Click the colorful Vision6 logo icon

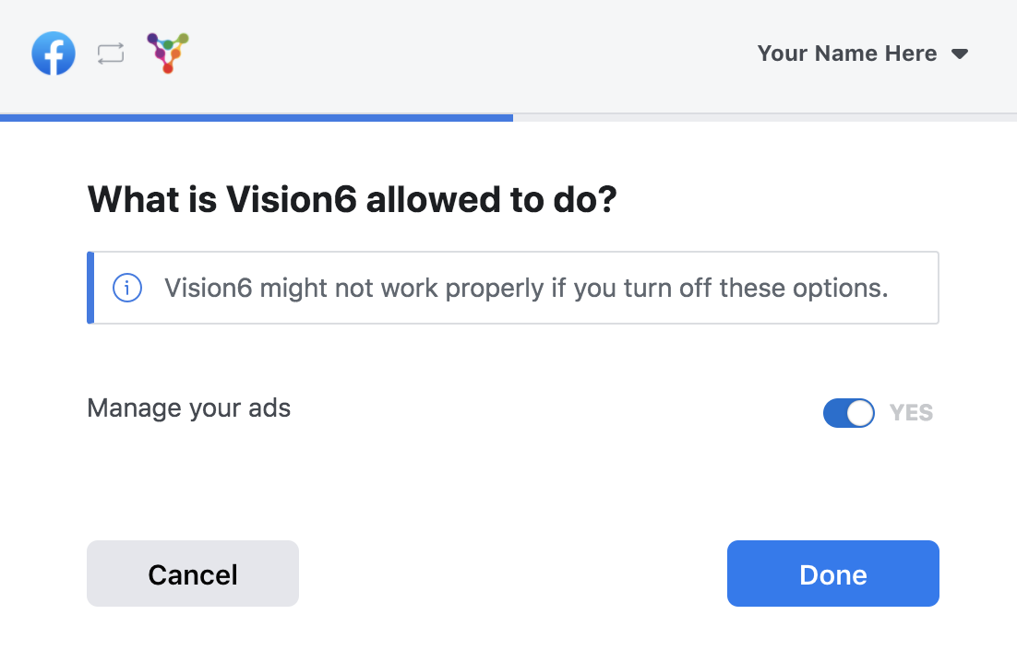click(x=168, y=53)
